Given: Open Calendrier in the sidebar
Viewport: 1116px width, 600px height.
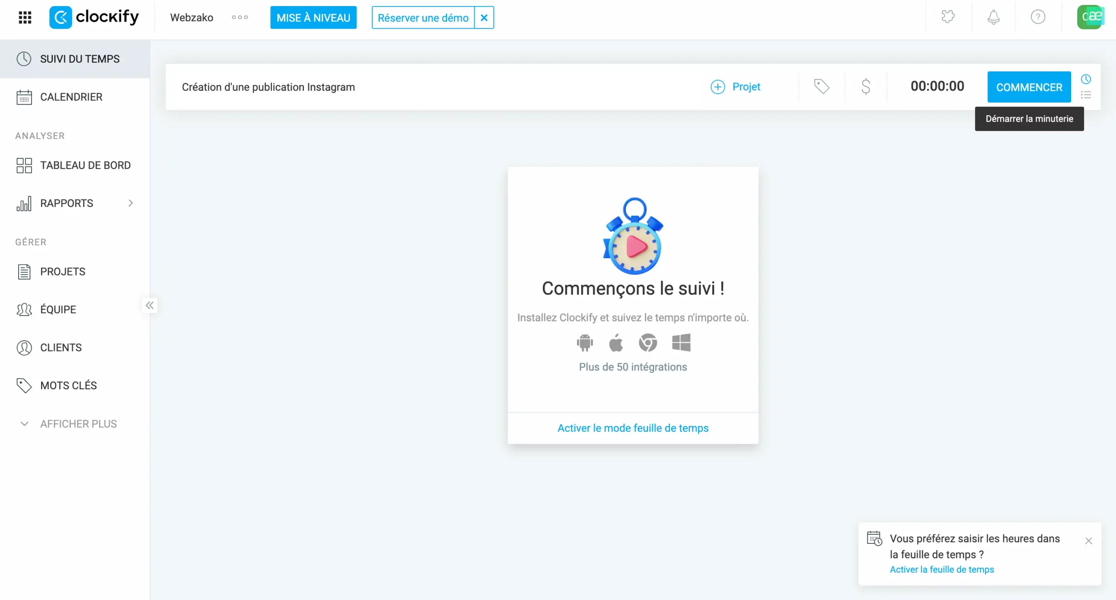Looking at the screenshot, I should point(71,97).
